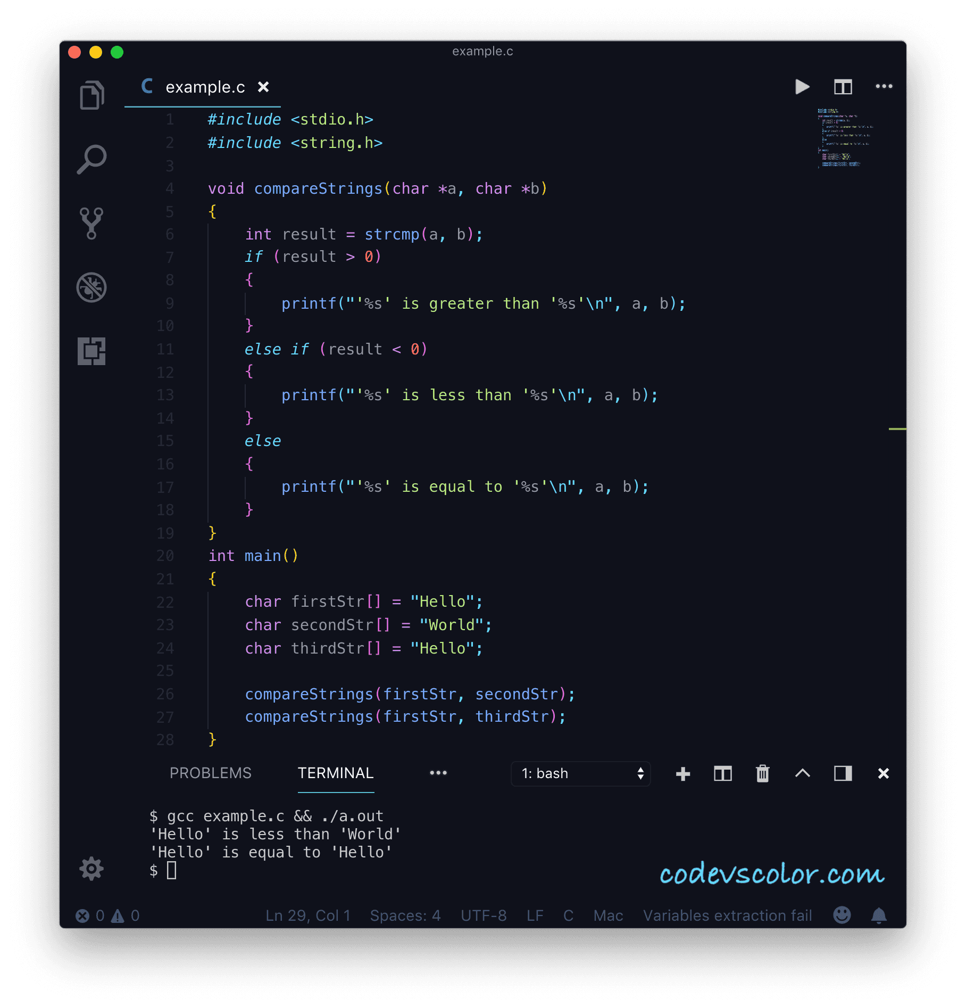966x1007 pixels.
Task: Click 'Spaces: 4' indentation in status bar
Action: click(405, 915)
